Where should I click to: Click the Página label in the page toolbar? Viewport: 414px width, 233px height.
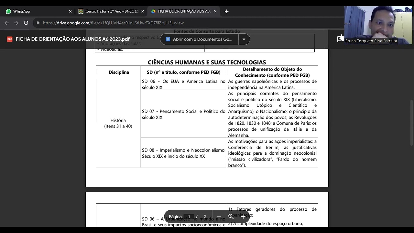(x=175, y=217)
